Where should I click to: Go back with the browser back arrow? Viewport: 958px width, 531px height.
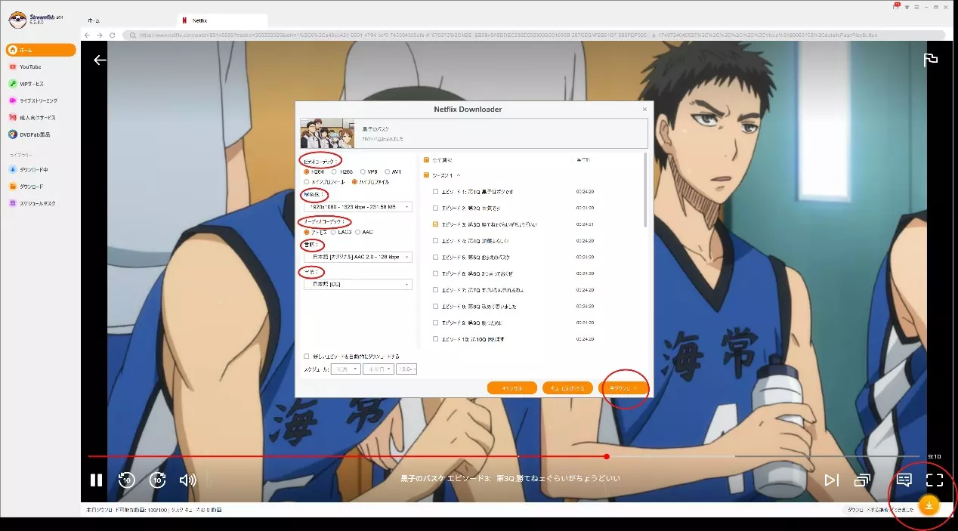pos(88,36)
